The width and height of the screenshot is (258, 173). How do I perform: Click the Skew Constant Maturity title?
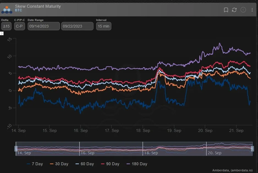(38, 6)
